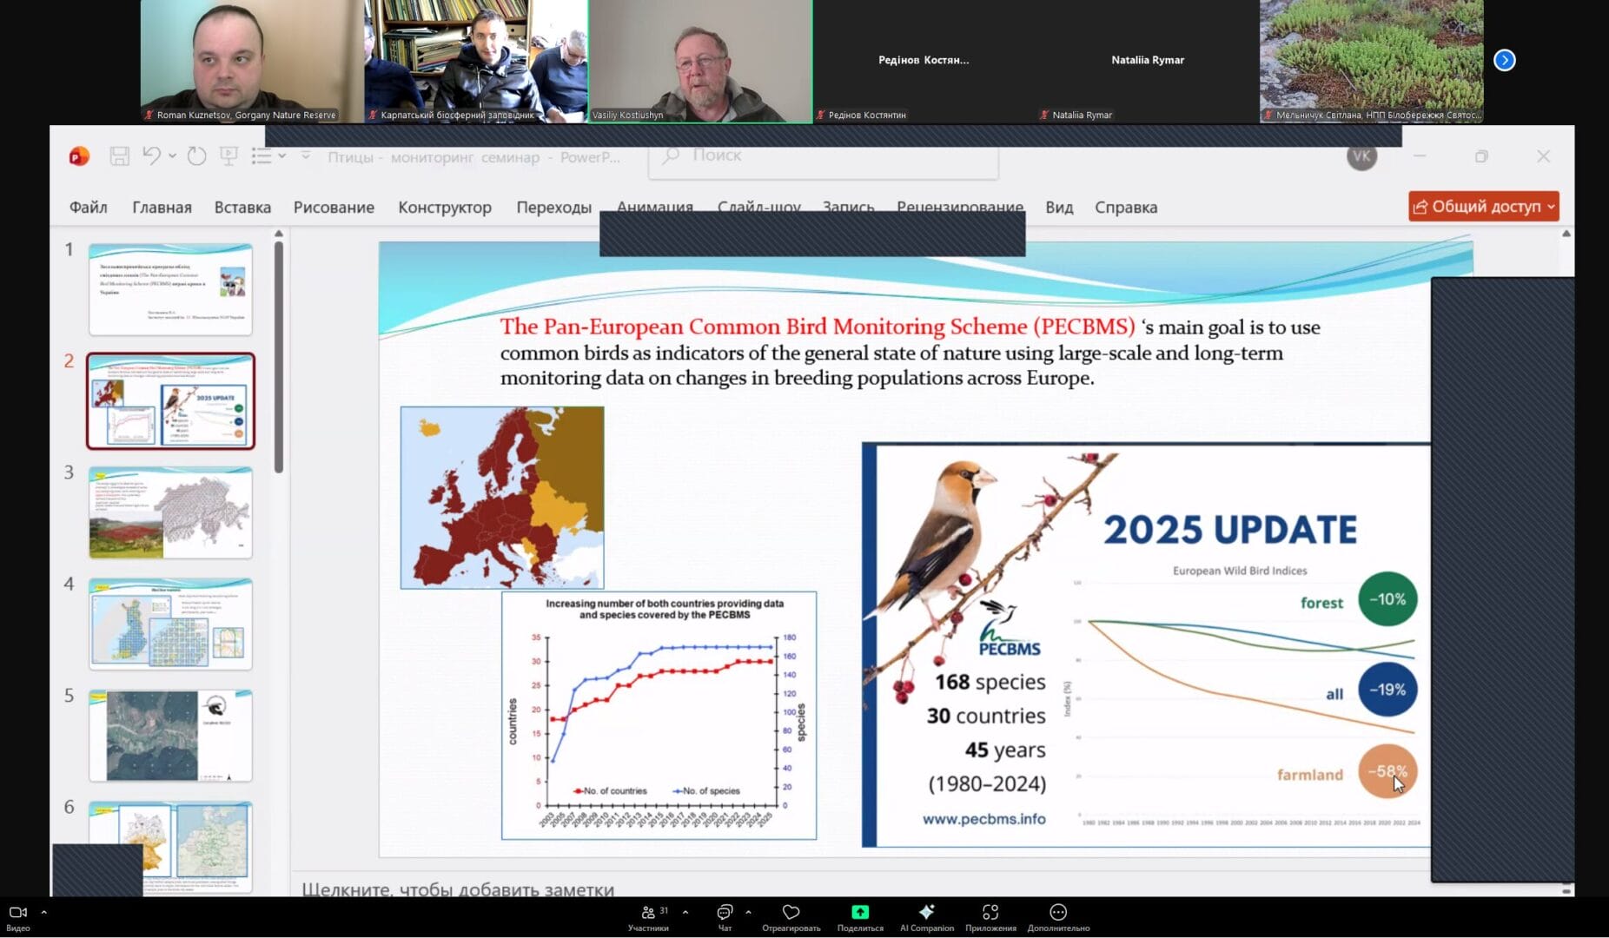This screenshot has height=938, width=1609.
Task: Open the Undo history dropdown arrow
Action: pyautogui.click(x=172, y=156)
